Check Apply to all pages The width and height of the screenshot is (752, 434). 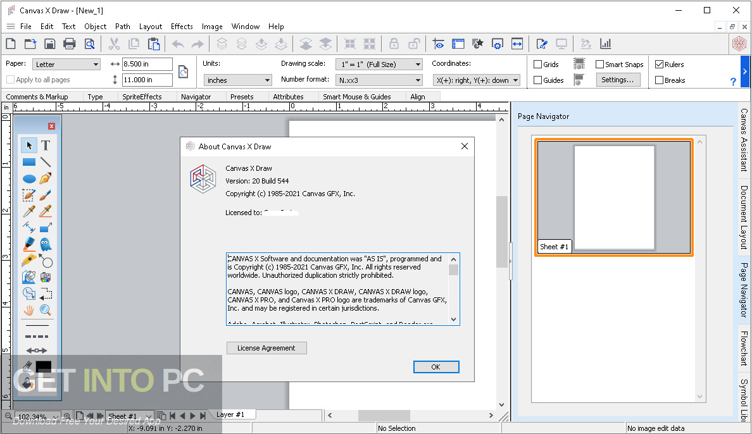click(11, 80)
